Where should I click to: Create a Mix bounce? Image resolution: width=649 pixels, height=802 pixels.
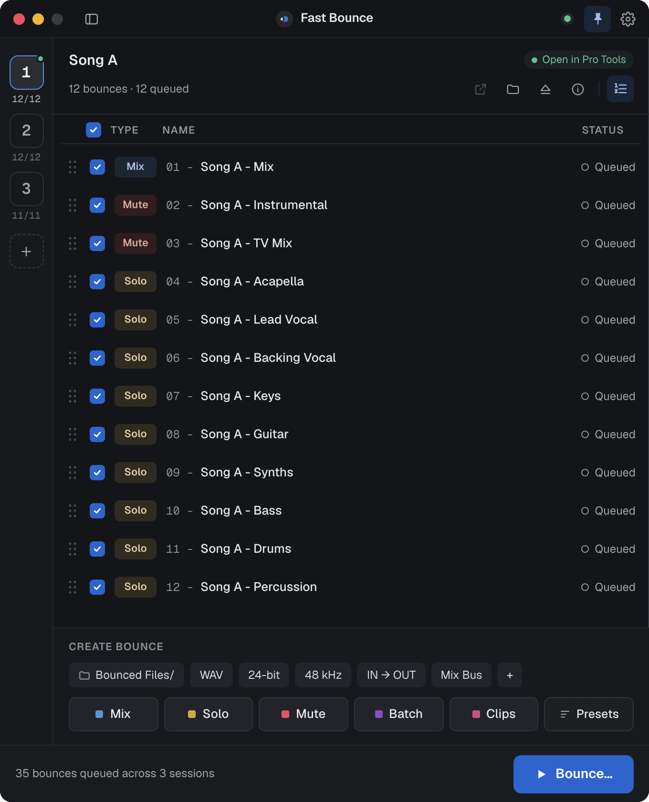(x=114, y=714)
